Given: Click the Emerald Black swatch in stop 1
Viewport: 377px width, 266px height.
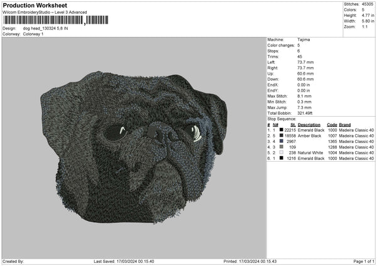Looking at the screenshot, I should tap(281, 130).
